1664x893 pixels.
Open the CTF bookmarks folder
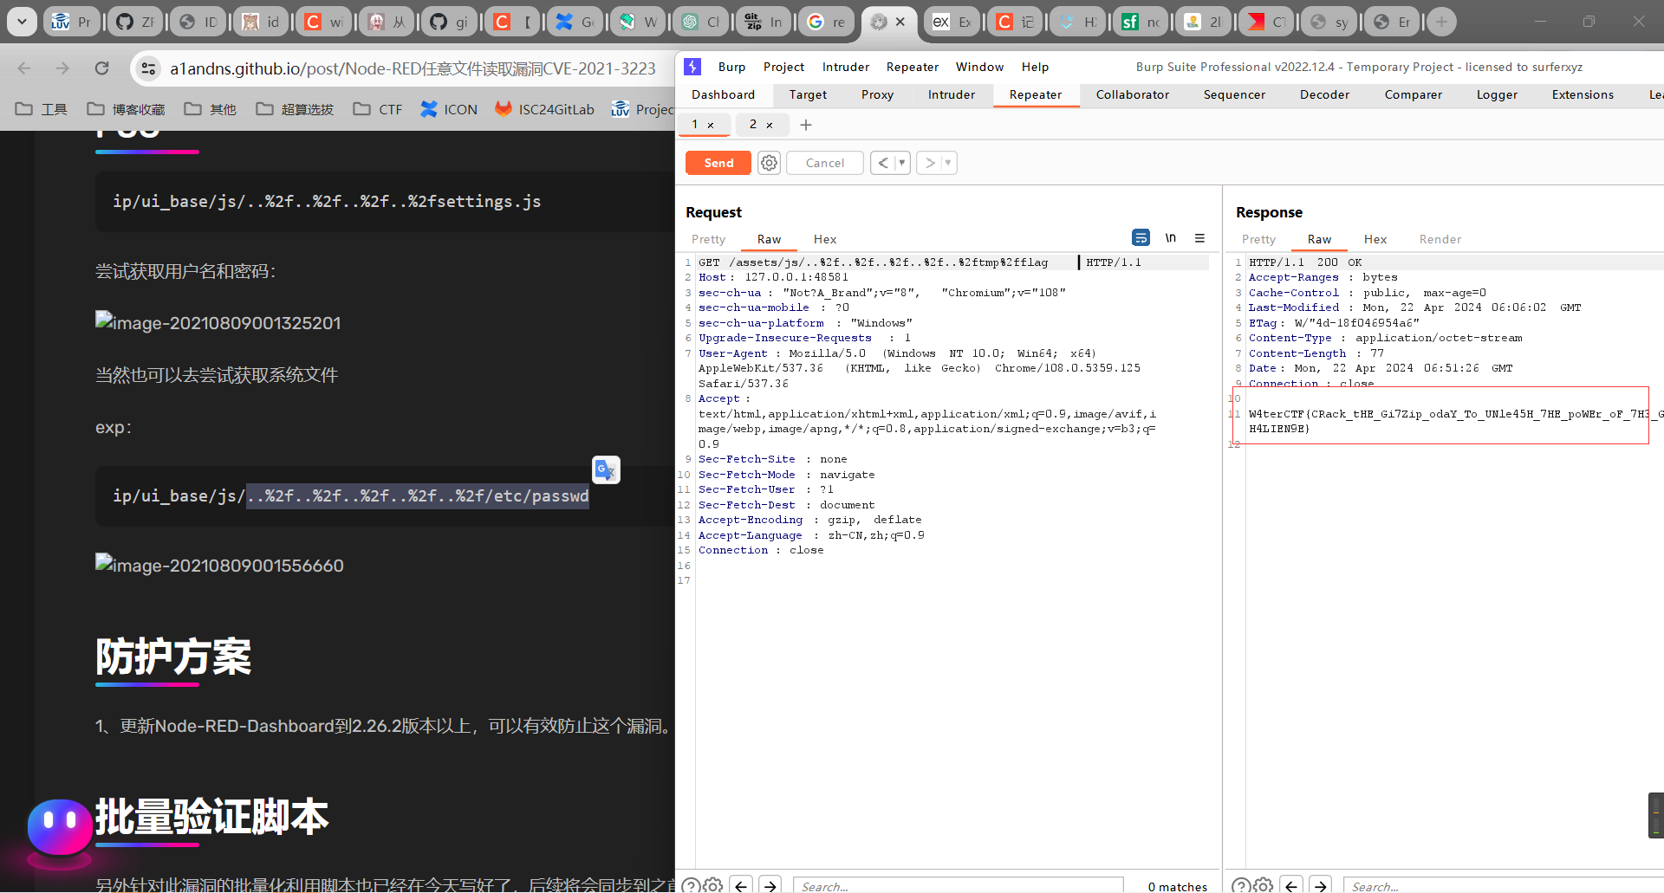378,109
